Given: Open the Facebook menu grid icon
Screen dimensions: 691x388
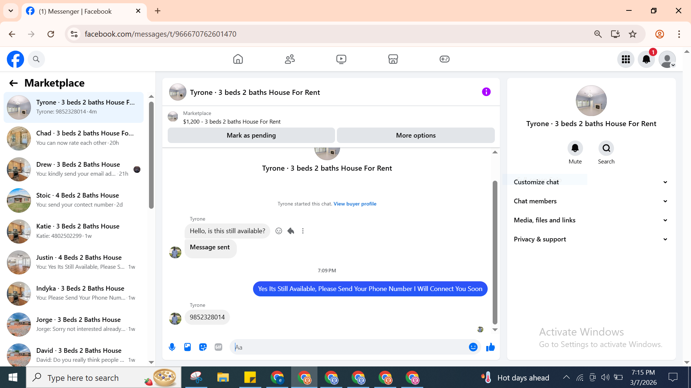Looking at the screenshot, I should click(626, 59).
